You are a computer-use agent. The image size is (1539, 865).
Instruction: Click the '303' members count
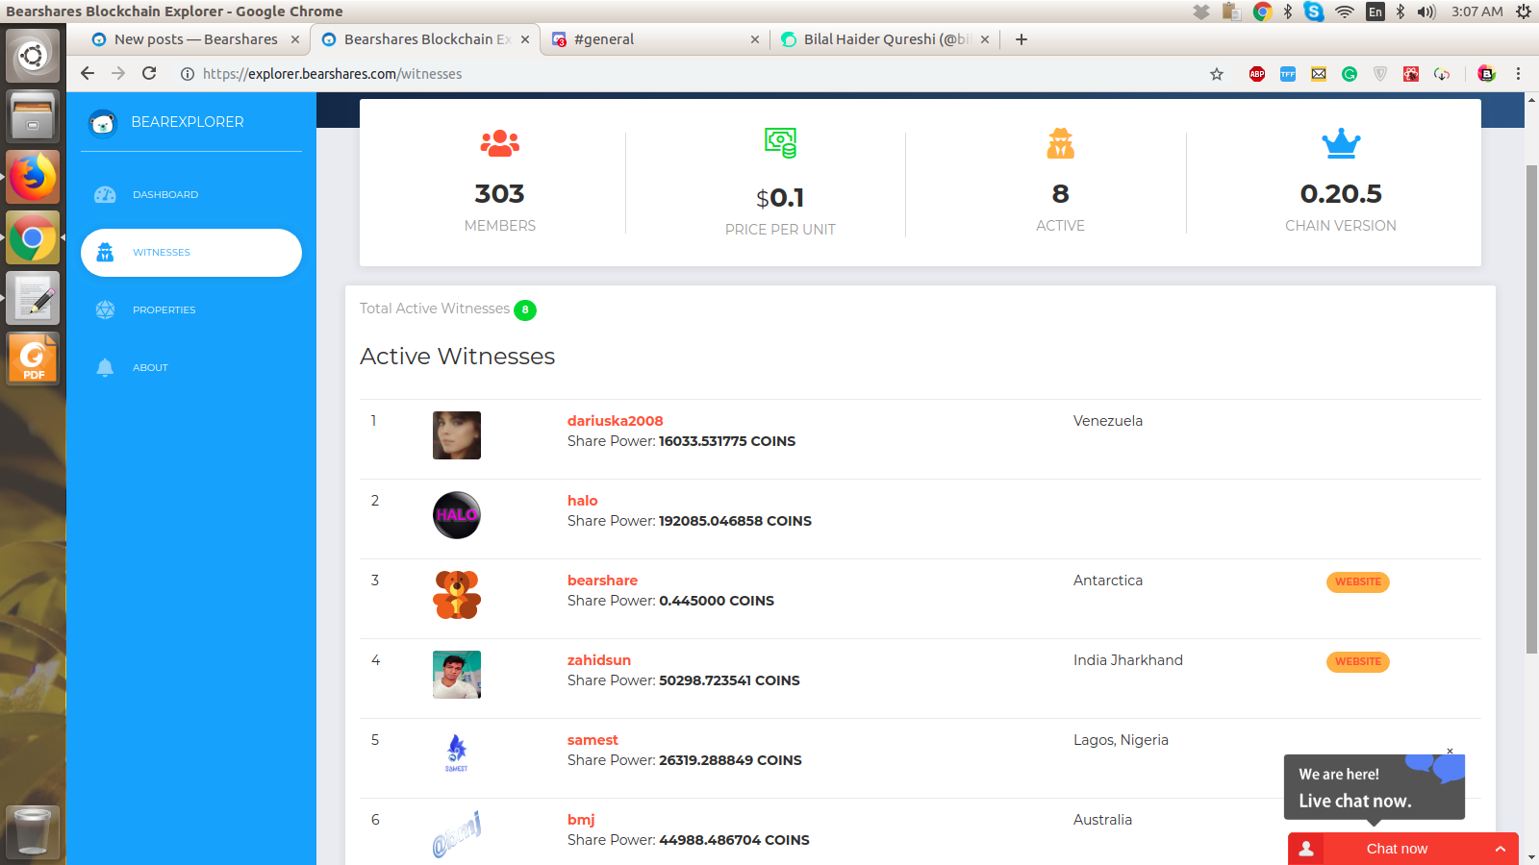(x=499, y=194)
